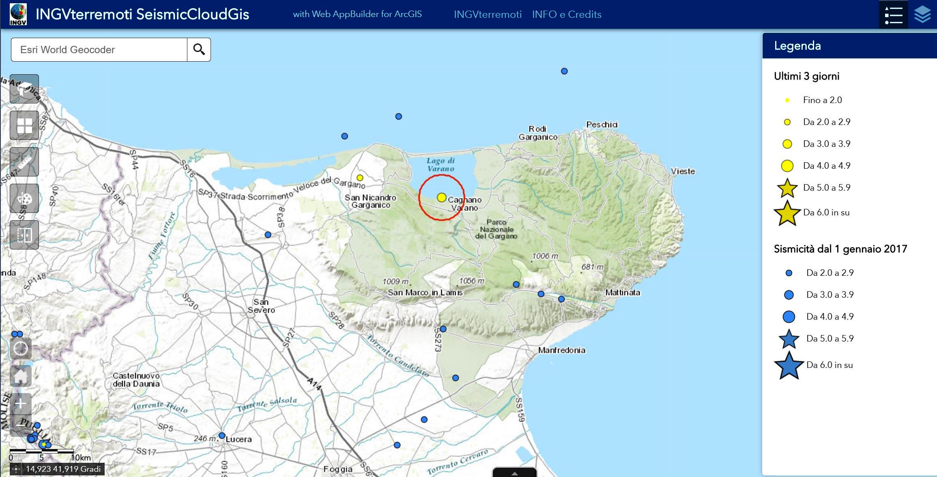Return map to home extent
This screenshot has height=477, width=937.
point(21,376)
